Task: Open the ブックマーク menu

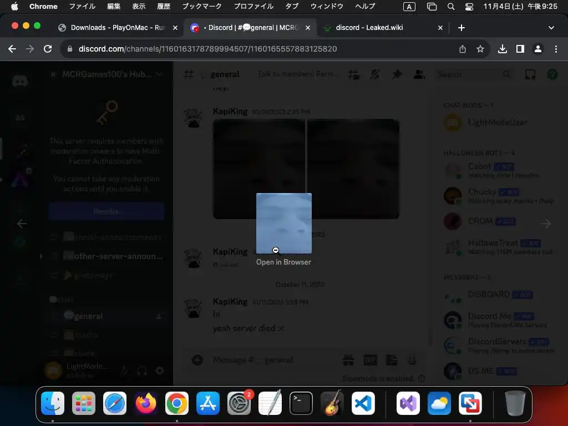Action: click(202, 7)
